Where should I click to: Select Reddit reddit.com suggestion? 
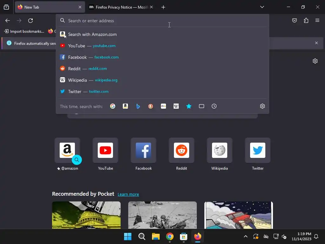tap(162, 69)
